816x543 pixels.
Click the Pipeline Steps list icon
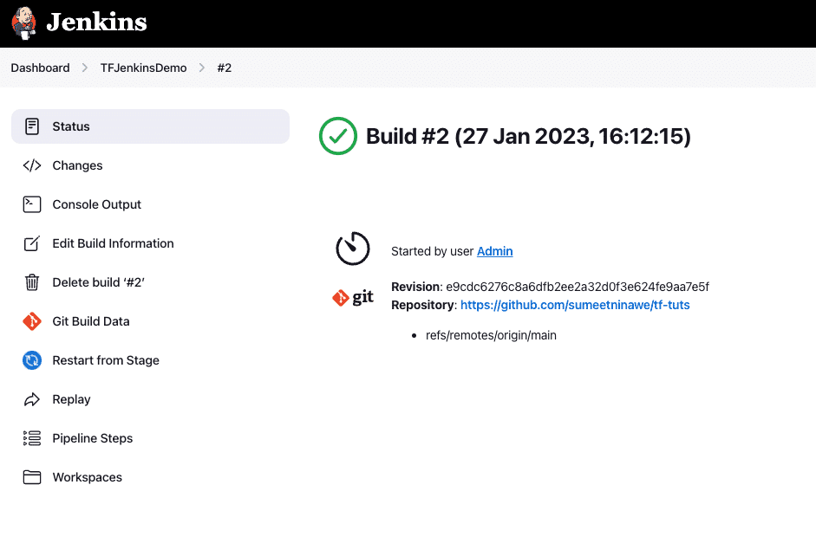tap(32, 438)
